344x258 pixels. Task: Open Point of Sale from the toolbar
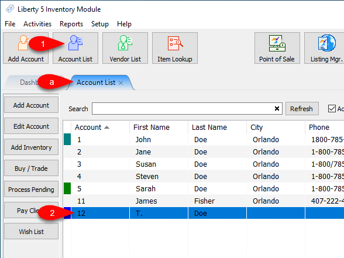pos(277,48)
